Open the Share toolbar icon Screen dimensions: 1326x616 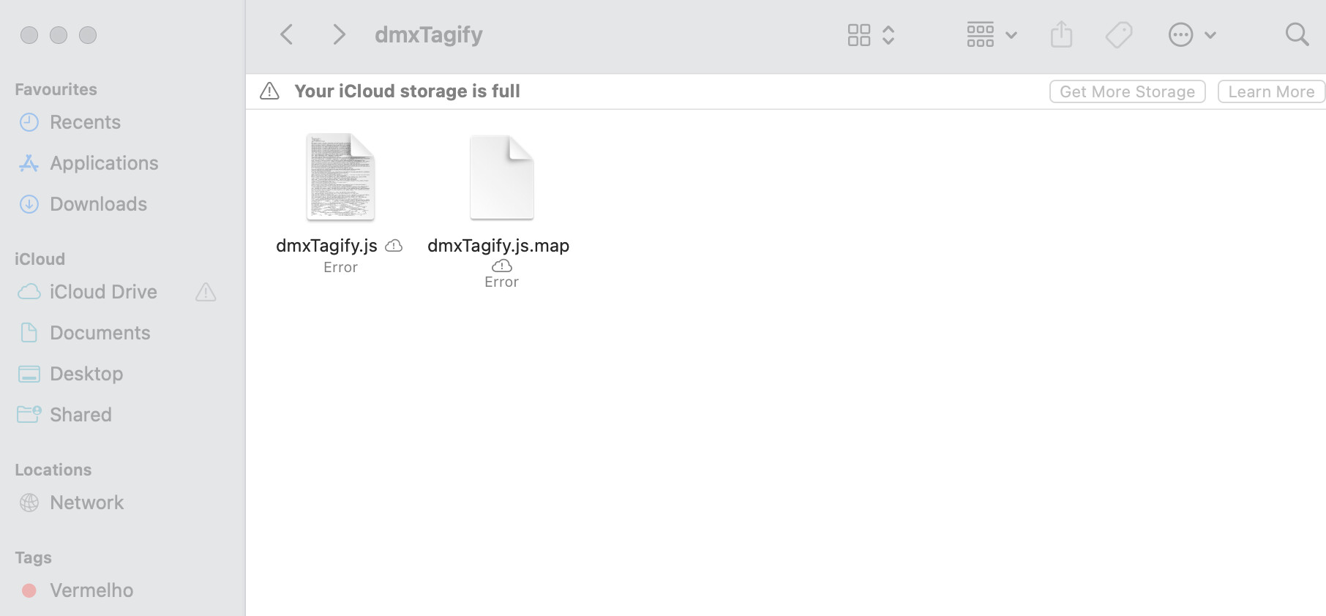click(1061, 34)
